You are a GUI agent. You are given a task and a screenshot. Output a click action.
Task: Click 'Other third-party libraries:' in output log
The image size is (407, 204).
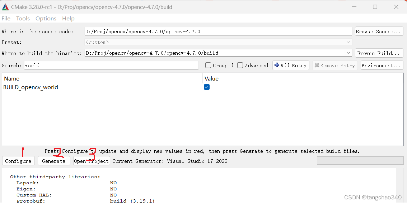pyautogui.click(x=55, y=176)
